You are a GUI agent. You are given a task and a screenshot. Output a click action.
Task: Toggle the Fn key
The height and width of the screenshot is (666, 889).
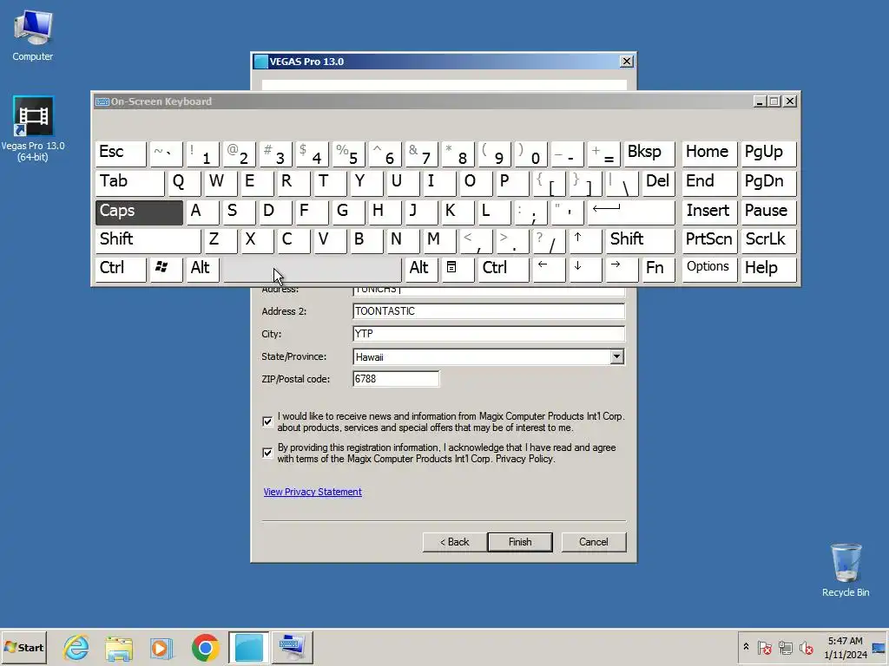point(658,269)
